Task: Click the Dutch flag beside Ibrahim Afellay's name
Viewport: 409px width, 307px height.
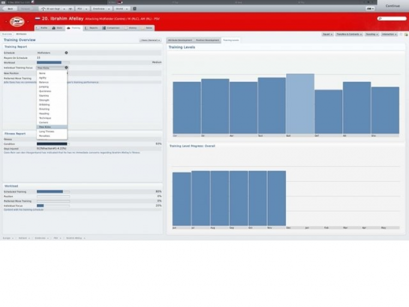Action: pyautogui.click(x=38, y=19)
